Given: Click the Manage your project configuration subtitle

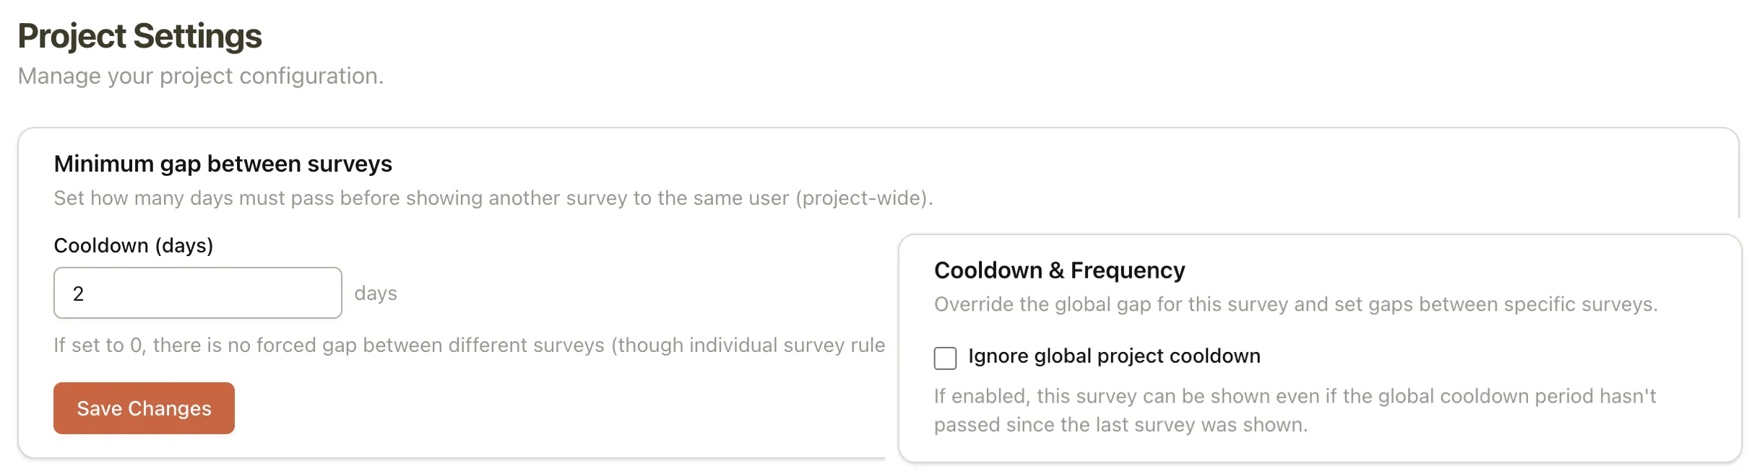Looking at the screenshot, I should click(201, 75).
